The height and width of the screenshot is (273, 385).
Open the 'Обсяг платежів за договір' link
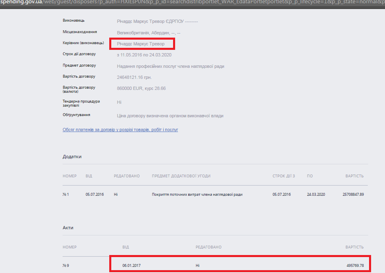click(x=120, y=130)
